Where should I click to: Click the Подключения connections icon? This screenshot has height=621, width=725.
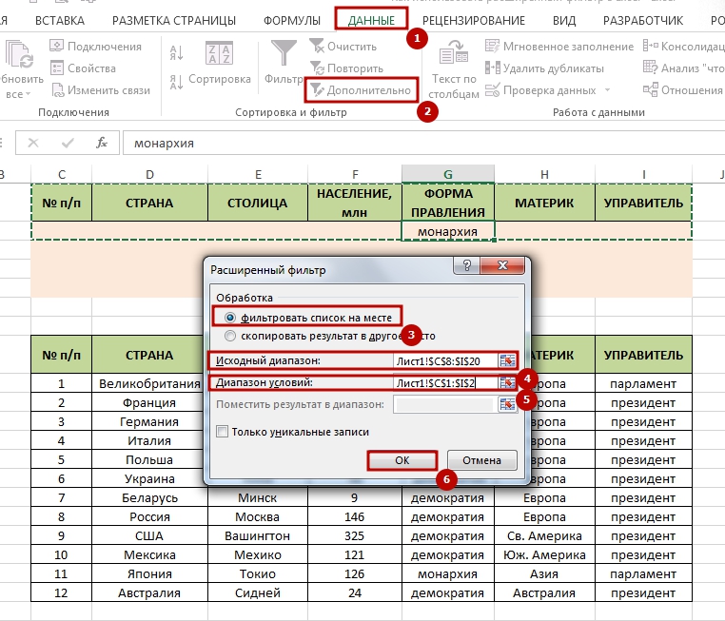pos(56,46)
